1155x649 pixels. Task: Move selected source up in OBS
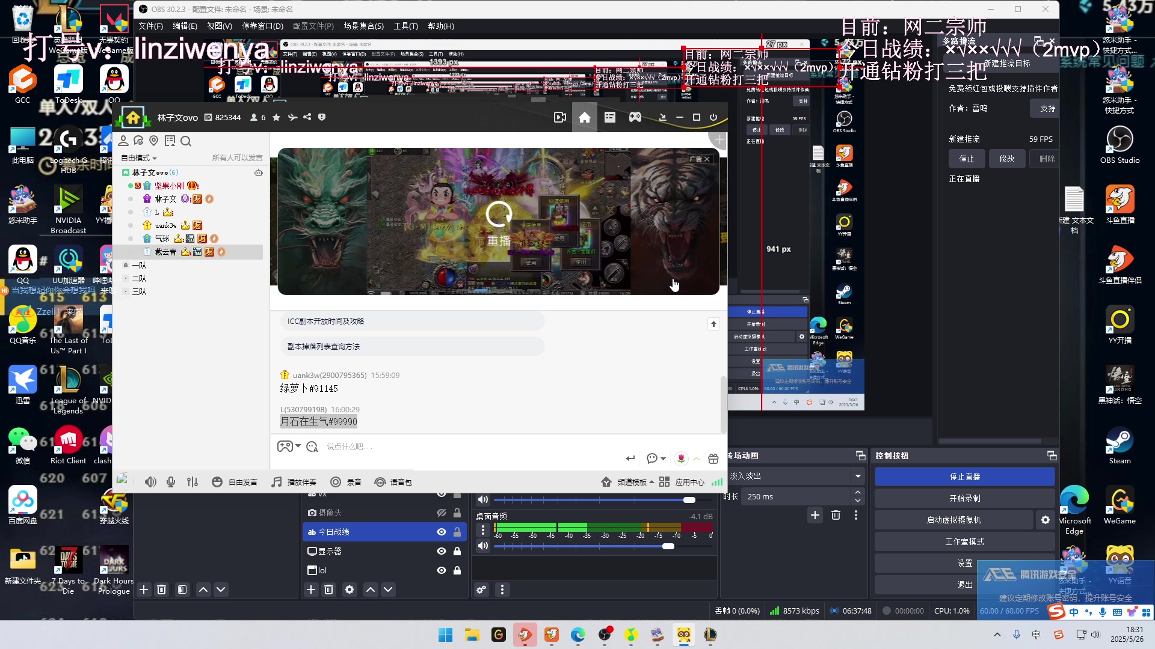(371, 590)
